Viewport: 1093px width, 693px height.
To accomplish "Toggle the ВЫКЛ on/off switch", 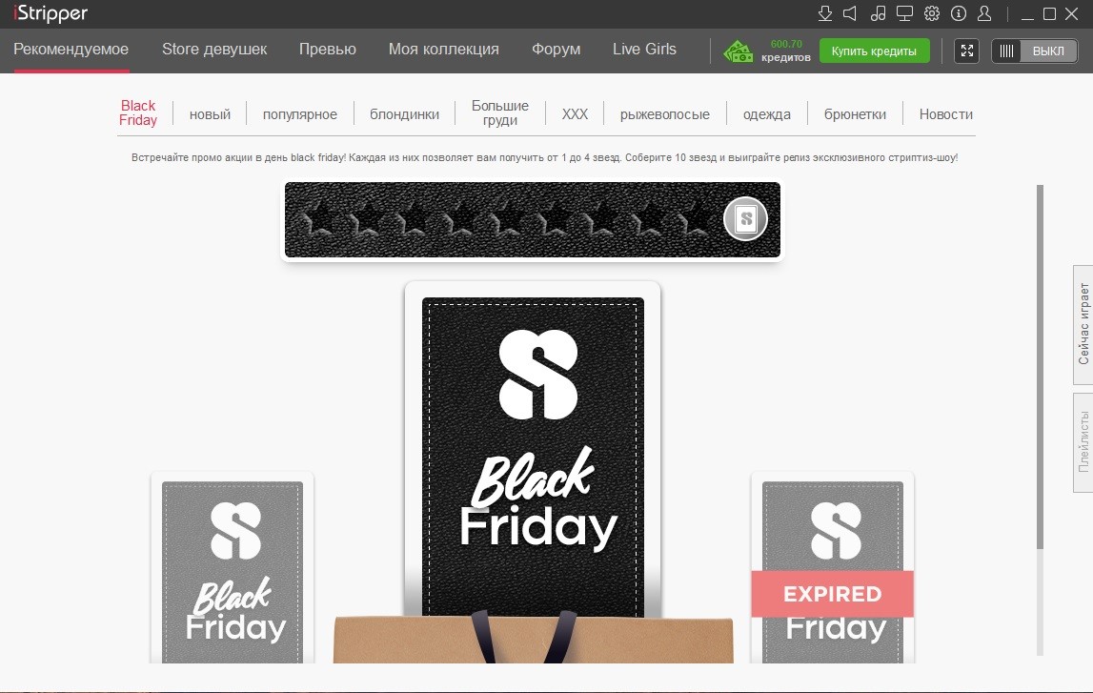I will point(1035,51).
